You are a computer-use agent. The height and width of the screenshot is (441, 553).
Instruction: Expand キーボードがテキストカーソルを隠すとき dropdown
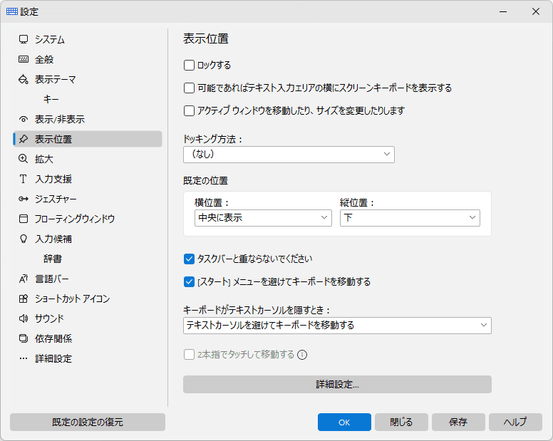click(337, 326)
